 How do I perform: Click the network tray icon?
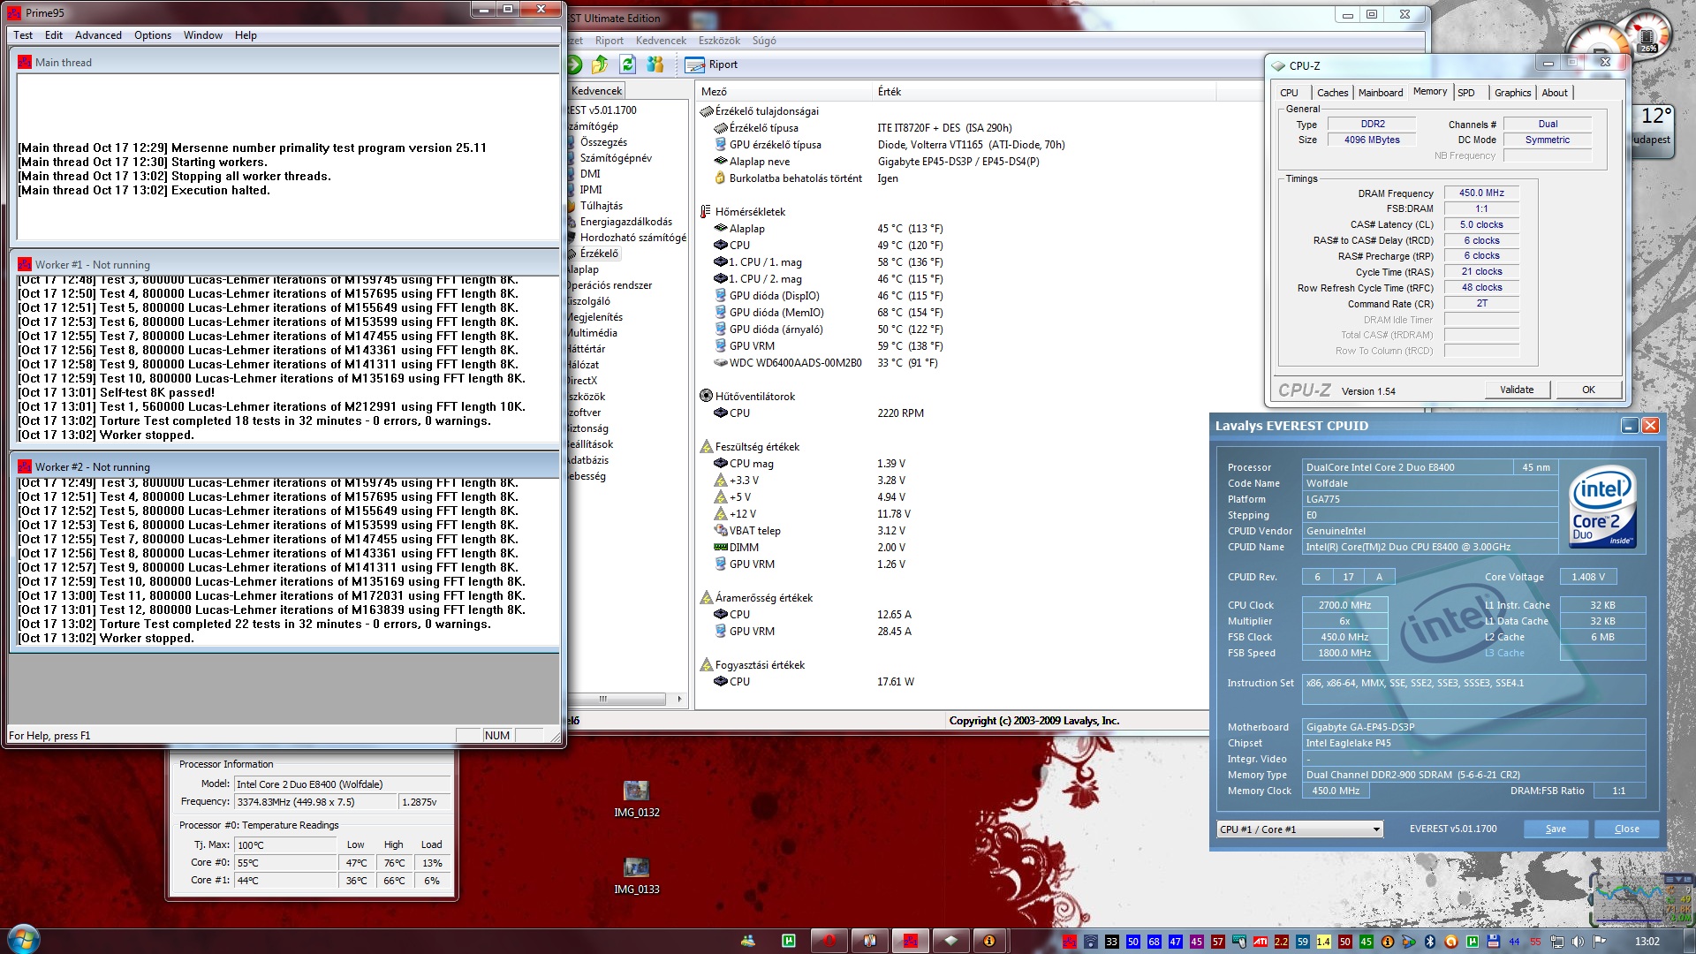(x=1556, y=942)
